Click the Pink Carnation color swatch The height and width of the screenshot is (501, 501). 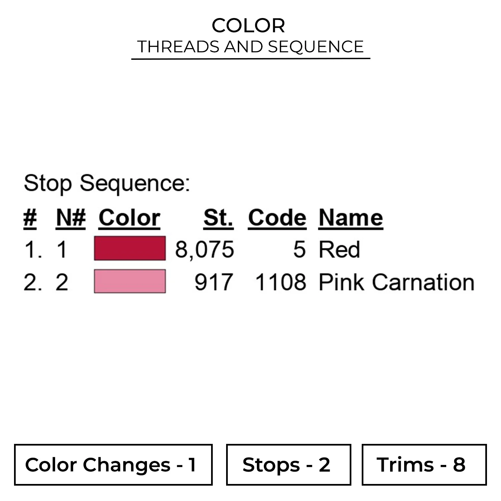click(x=130, y=281)
